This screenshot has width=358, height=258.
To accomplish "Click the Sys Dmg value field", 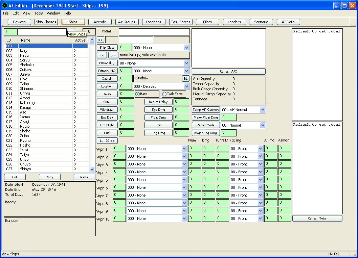I will 181,110.
